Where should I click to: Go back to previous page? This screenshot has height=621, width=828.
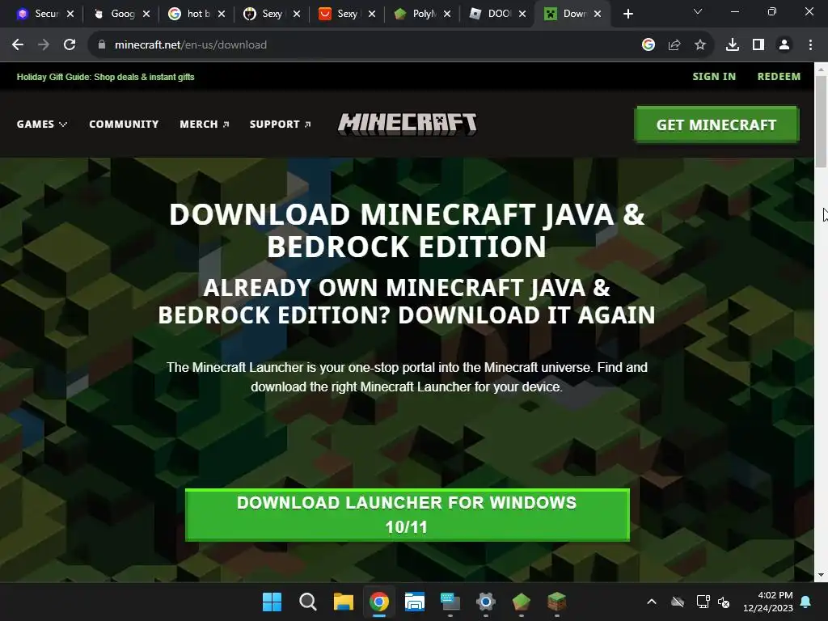(18, 45)
